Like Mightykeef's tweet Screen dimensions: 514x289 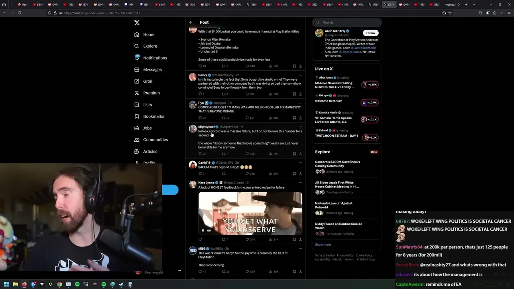click(x=247, y=154)
